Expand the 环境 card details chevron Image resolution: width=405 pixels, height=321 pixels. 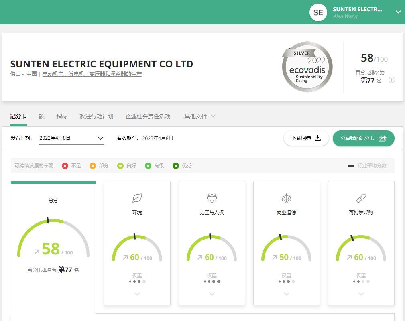pyautogui.click(x=137, y=294)
